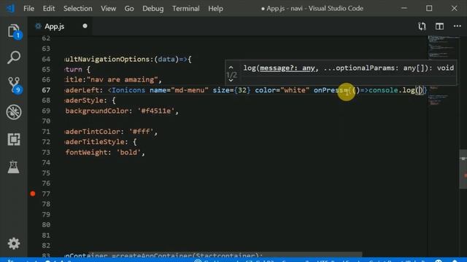Open the Manage settings gear
The width and height of the screenshot is (467, 262).
tap(14, 244)
